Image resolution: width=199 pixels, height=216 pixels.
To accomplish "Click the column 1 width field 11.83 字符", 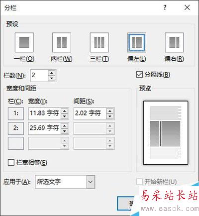I will click(45, 113).
